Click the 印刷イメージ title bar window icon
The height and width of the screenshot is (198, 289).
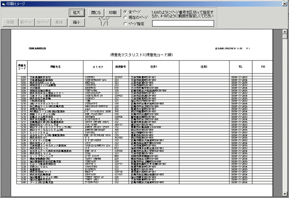tap(3, 4)
